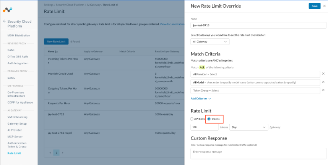Click the Match Criteria column header

click(x=127, y=52)
